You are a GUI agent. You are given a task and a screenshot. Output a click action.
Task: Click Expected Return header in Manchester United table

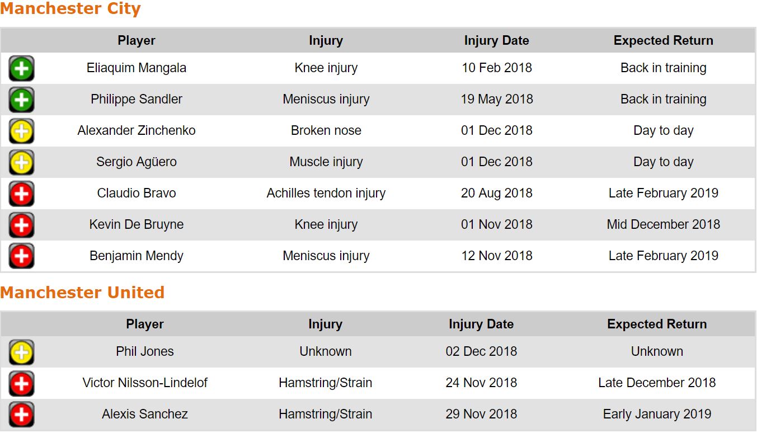click(657, 324)
